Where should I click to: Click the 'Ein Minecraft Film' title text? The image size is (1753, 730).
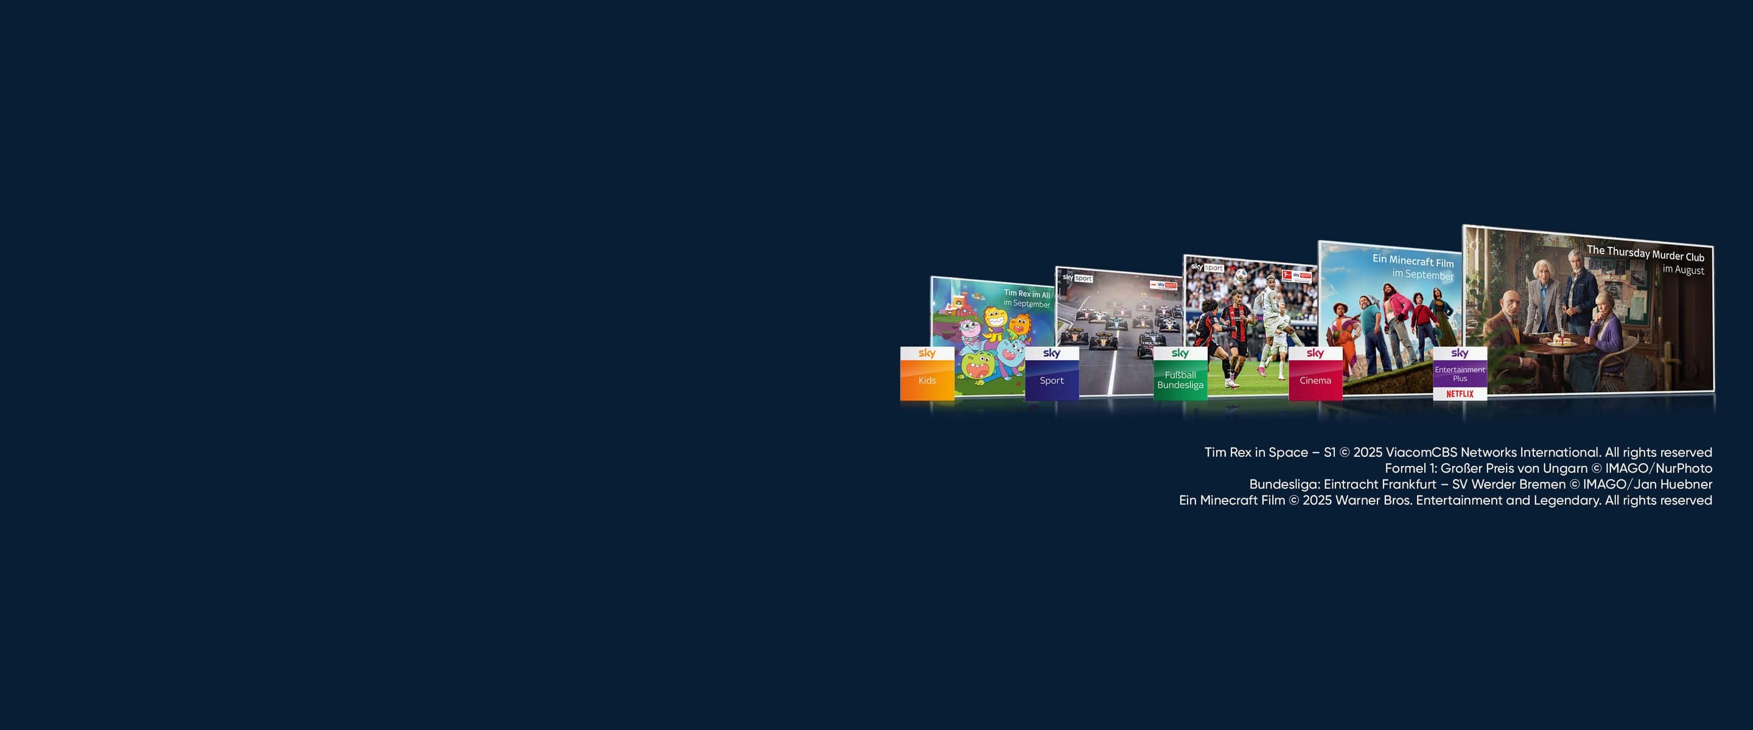(1413, 260)
